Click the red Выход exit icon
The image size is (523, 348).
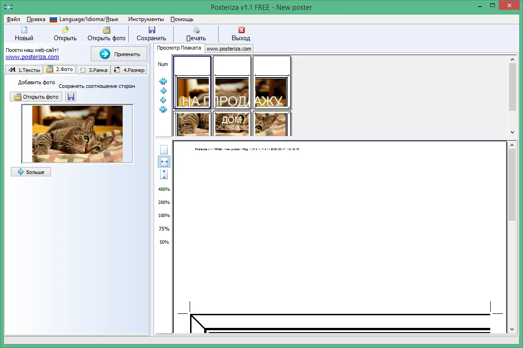(242, 30)
